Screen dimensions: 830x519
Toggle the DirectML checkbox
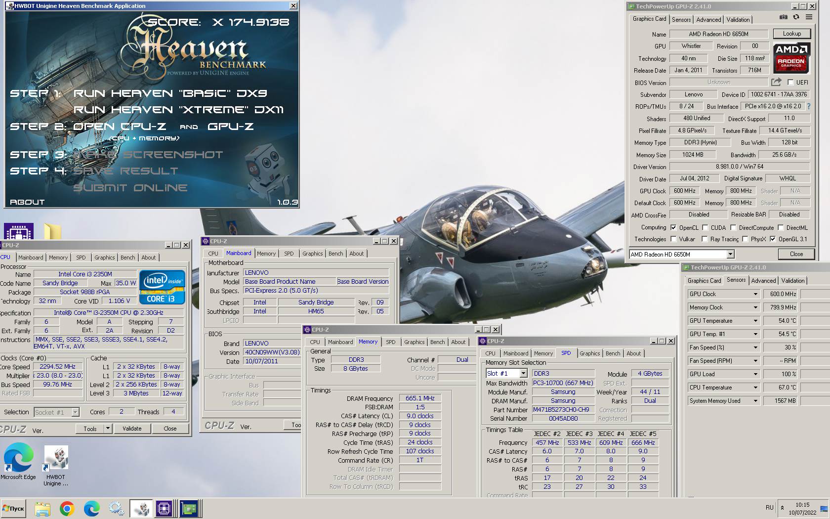coord(781,228)
